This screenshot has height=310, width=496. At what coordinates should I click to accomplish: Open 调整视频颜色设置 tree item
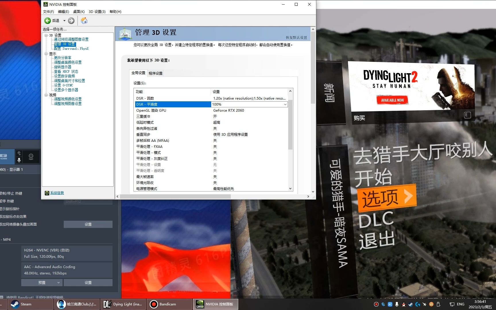(68, 99)
